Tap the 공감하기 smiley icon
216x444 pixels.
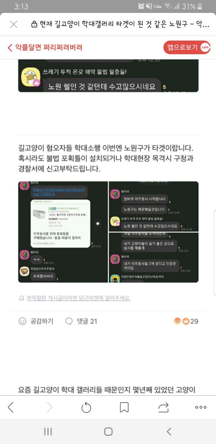click(x=22, y=321)
